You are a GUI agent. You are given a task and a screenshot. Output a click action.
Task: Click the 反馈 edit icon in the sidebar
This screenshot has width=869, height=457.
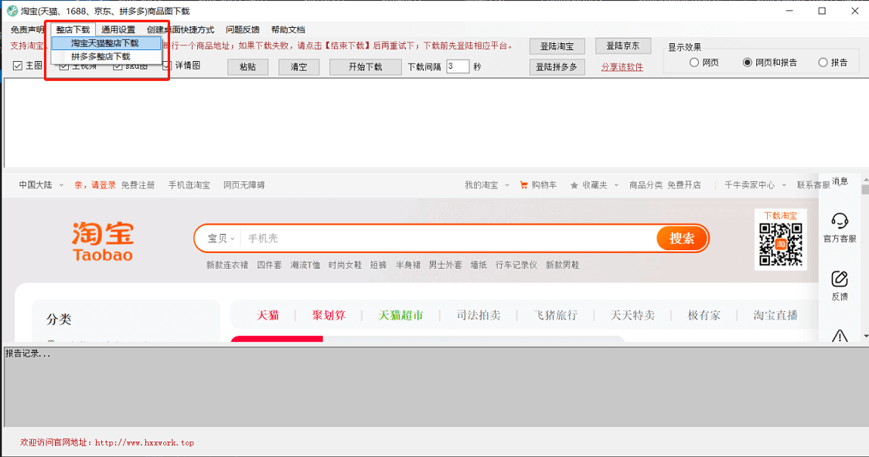(840, 279)
